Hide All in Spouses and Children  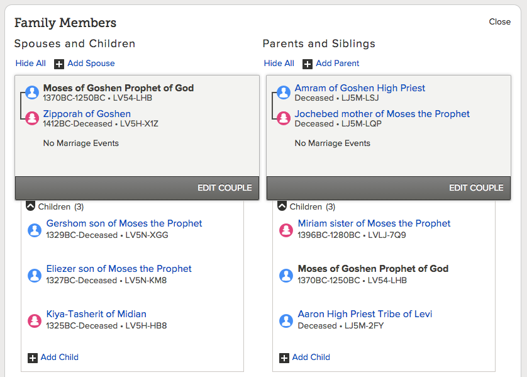click(31, 63)
